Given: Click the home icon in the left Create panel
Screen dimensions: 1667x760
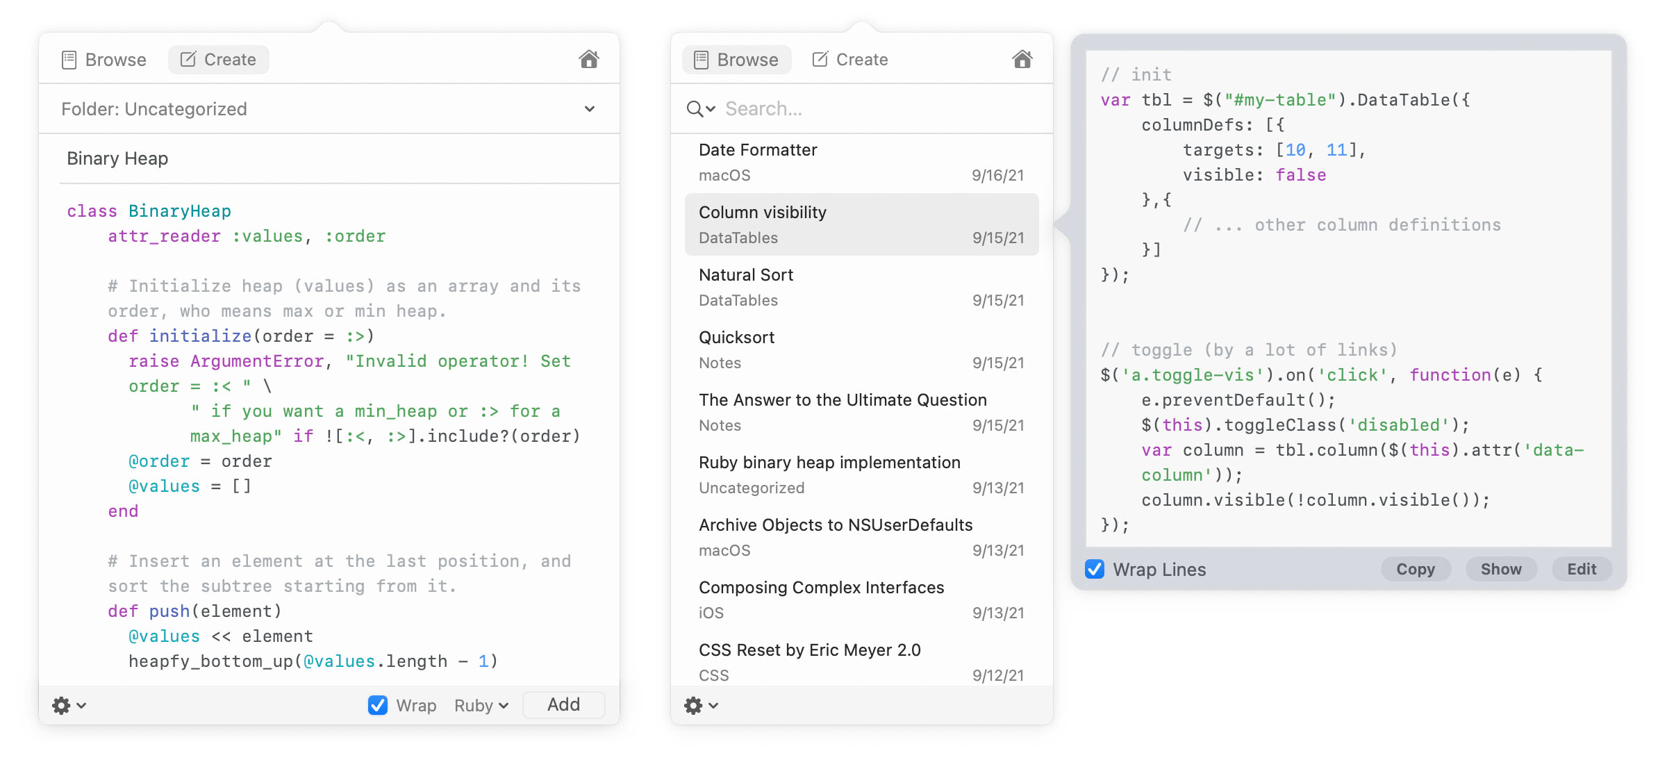Looking at the screenshot, I should [589, 60].
